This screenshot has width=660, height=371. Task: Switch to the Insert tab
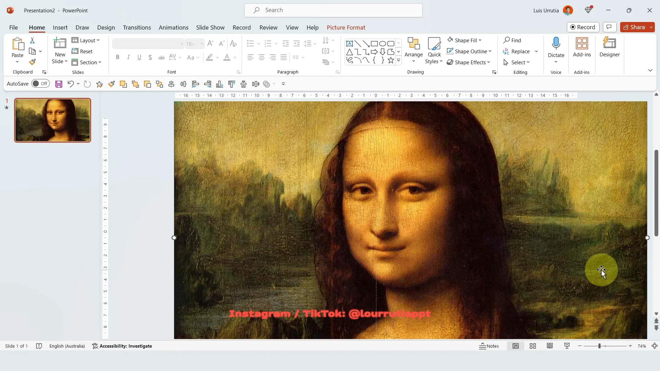[60, 27]
